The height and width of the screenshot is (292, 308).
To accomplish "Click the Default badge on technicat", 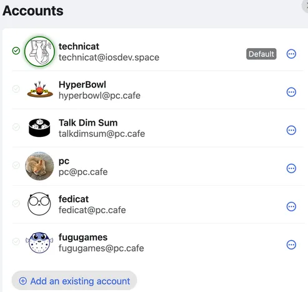I will tap(261, 54).
